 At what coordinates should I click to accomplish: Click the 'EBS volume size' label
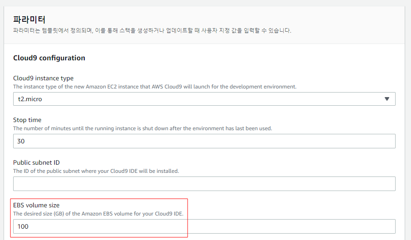(x=36, y=205)
